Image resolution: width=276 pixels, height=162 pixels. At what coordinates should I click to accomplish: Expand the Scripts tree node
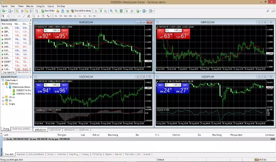(x=3, y=104)
